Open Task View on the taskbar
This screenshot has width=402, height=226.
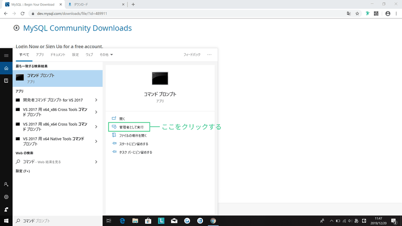109,220
